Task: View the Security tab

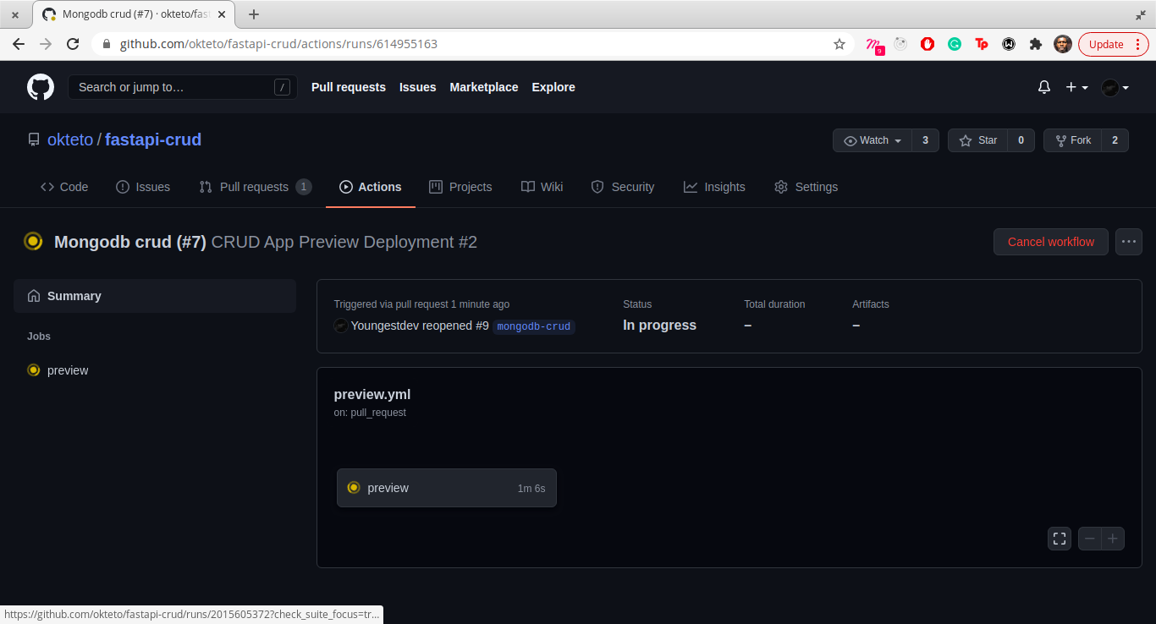Action: coord(623,187)
